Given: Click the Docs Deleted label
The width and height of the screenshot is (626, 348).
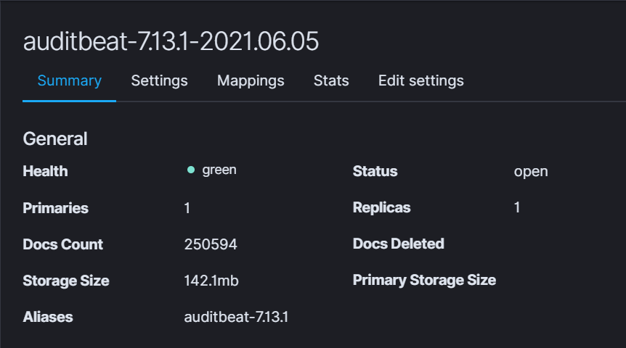Looking at the screenshot, I should click(398, 244).
